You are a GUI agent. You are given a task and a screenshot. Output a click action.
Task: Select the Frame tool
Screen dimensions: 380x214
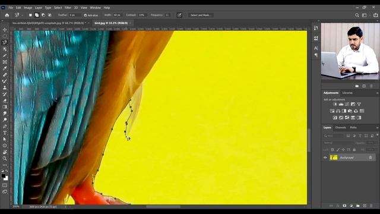tap(5, 62)
